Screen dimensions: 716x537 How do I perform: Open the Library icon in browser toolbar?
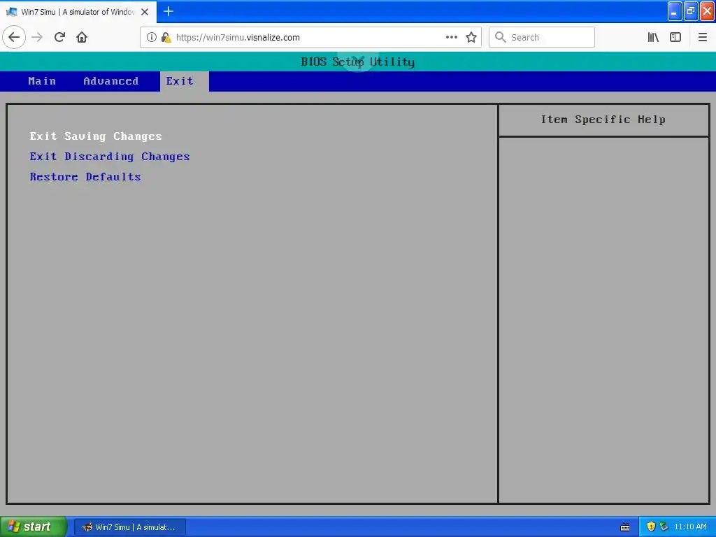653,38
